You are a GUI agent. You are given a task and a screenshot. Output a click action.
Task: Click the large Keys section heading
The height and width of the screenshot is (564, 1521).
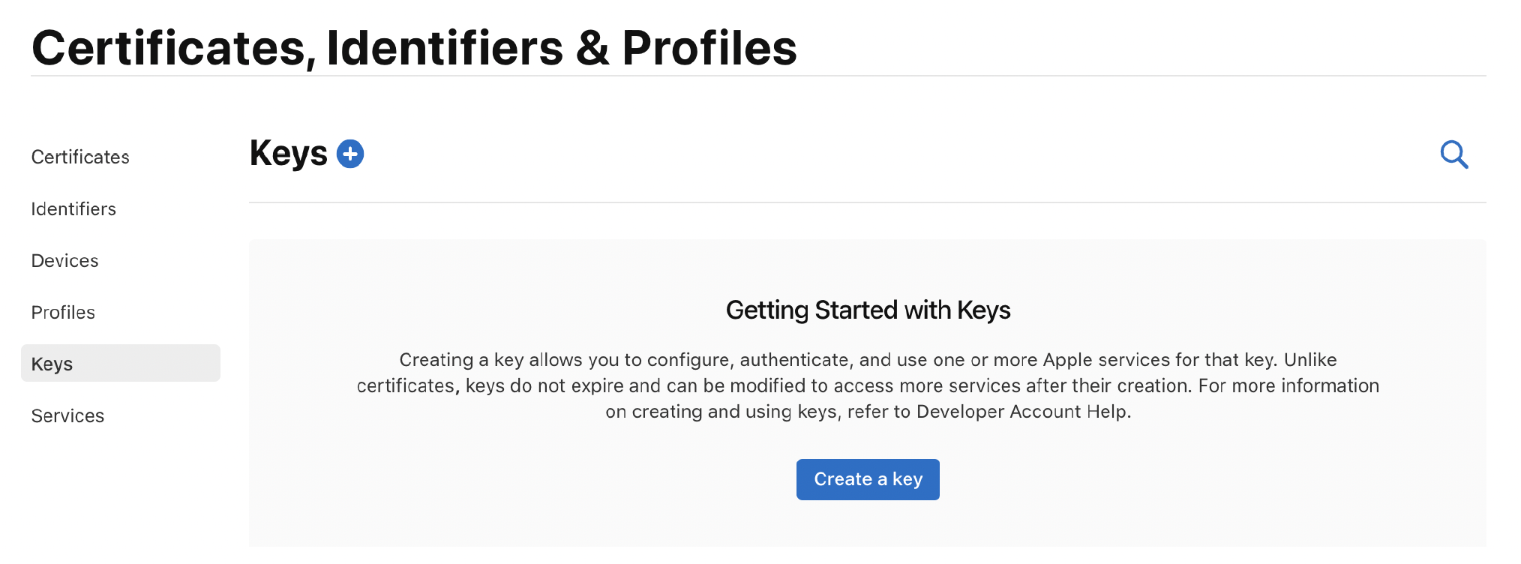point(288,154)
